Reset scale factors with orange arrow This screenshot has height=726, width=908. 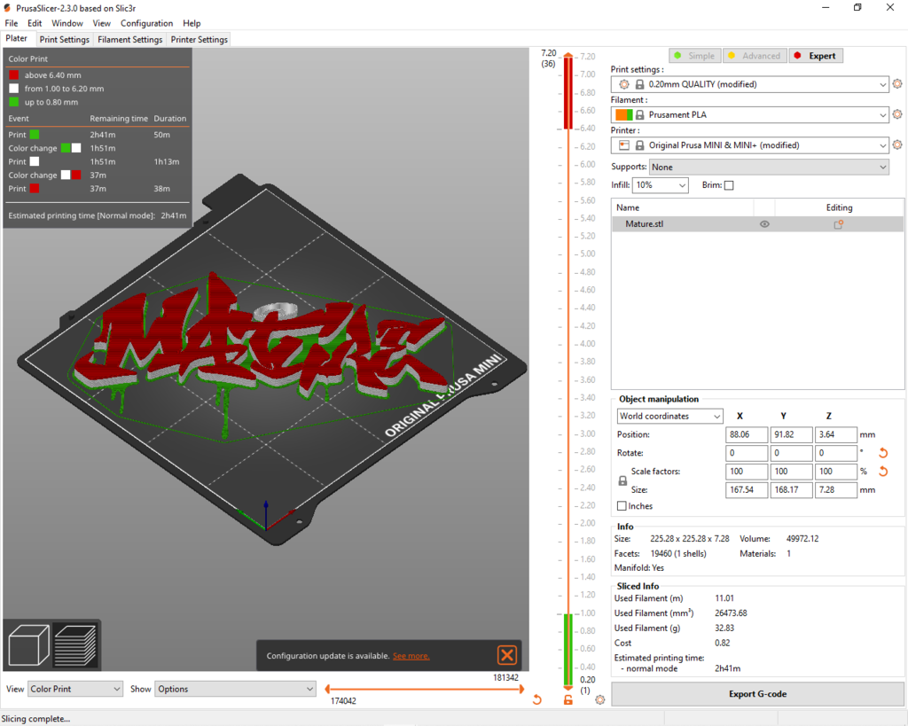point(883,472)
